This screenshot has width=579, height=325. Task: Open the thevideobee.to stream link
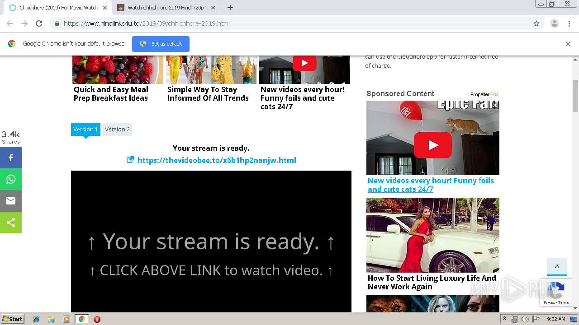click(217, 160)
